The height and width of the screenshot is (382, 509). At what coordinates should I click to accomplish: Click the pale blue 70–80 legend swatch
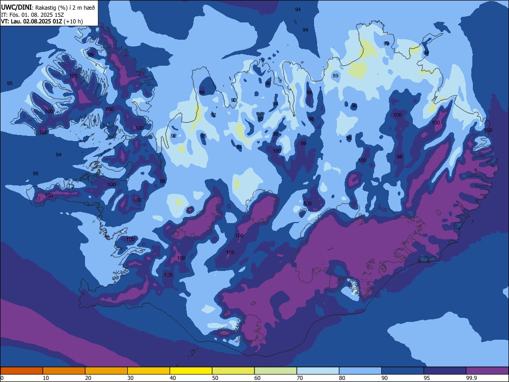318,371
